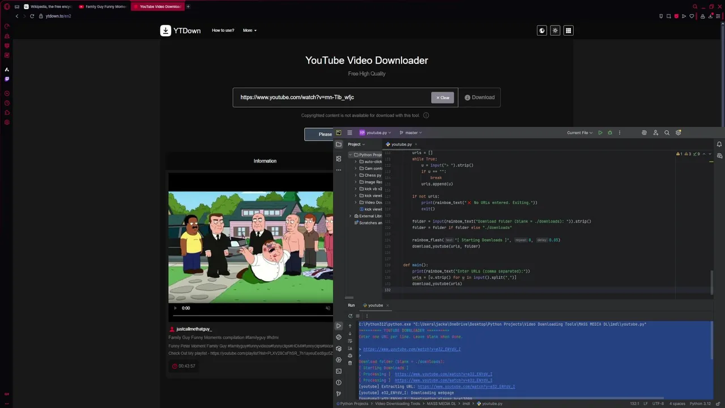This screenshot has height=408, width=725.
Task: Click justcallmethatguy_ channel name
Action: (x=194, y=329)
